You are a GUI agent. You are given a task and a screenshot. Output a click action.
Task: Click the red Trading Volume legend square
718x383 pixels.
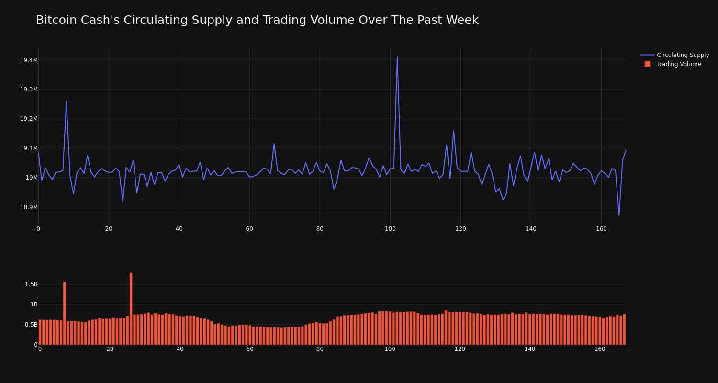pyautogui.click(x=647, y=64)
